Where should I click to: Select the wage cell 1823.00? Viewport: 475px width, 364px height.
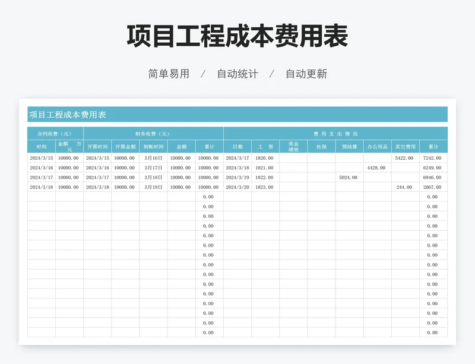click(x=265, y=187)
